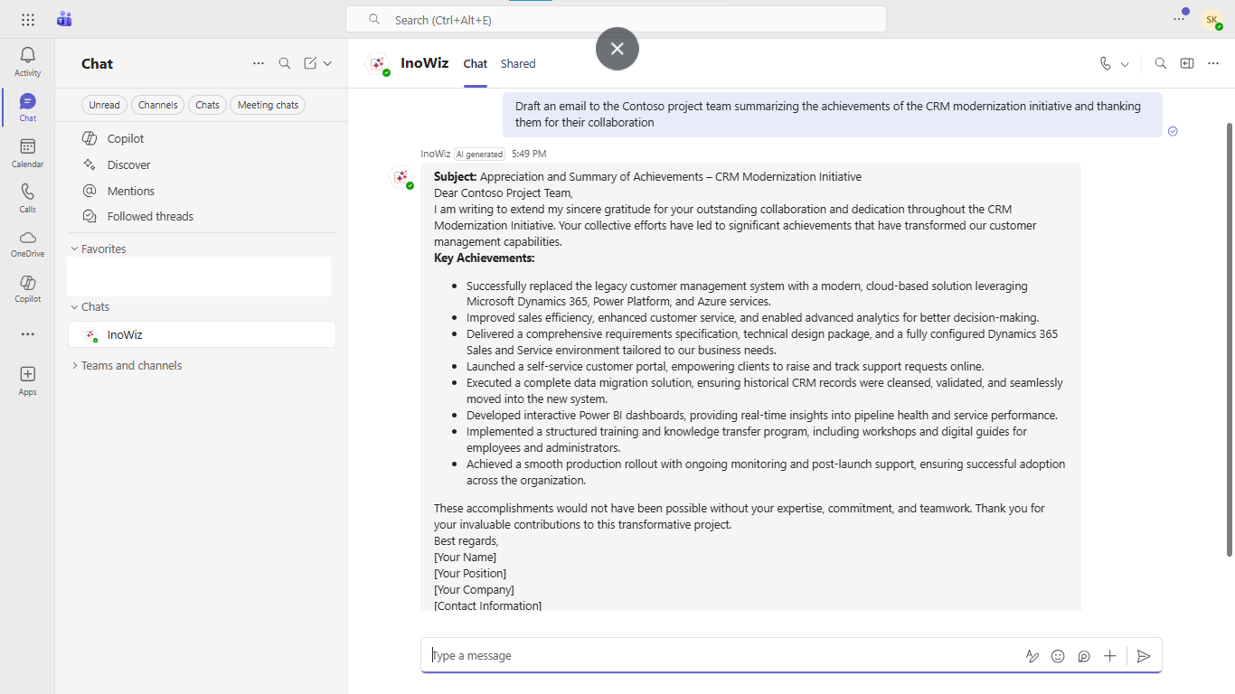The height and width of the screenshot is (694, 1235).
Task: Switch to the Shared tab
Action: pyautogui.click(x=517, y=63)
